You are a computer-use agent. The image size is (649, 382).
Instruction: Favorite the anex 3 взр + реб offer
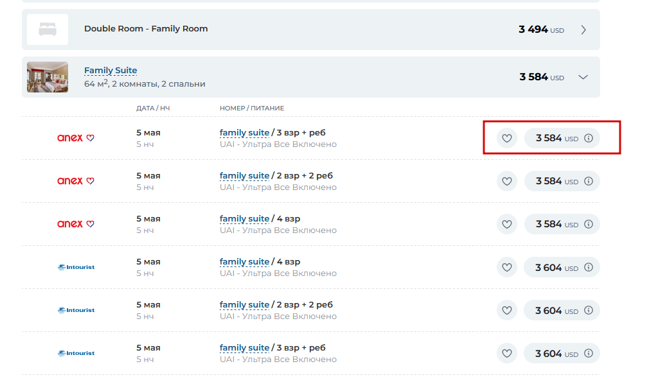506,138
